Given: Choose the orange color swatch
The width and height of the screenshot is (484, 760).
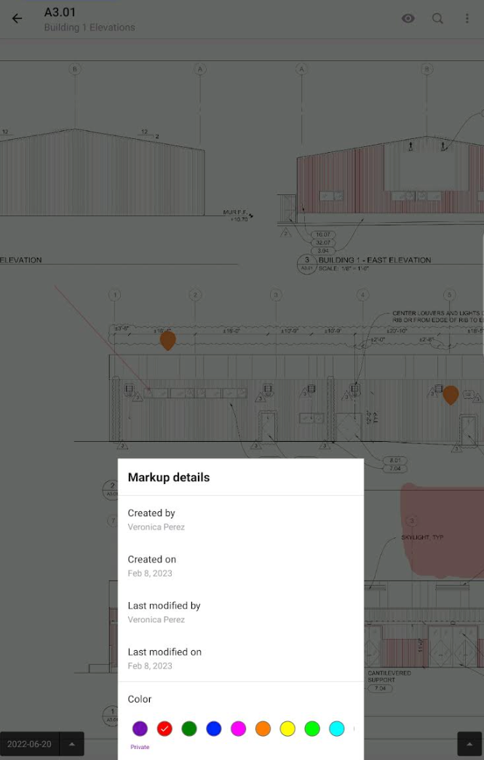Looking at the screenshot, I should (263, 729).
